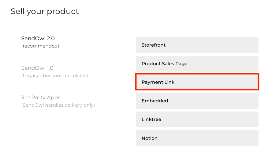
Task: Click the "Linktree" label text
Action: click(151, 119)
